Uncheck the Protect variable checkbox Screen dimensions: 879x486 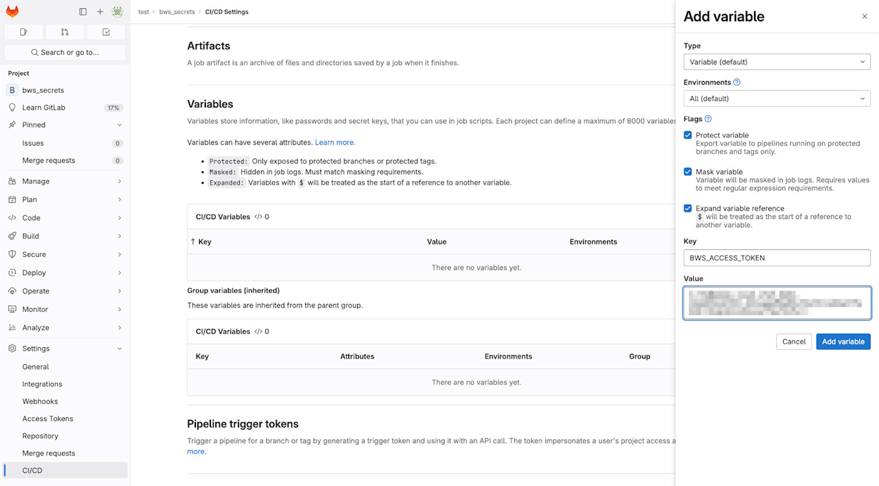tap(688, 134)
